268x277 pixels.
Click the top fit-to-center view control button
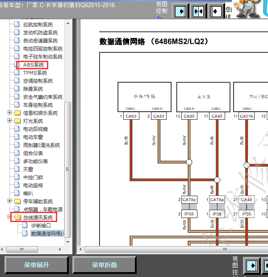pos(198,12)
